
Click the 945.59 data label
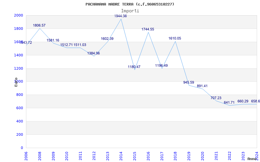click(x=188, y=82)
